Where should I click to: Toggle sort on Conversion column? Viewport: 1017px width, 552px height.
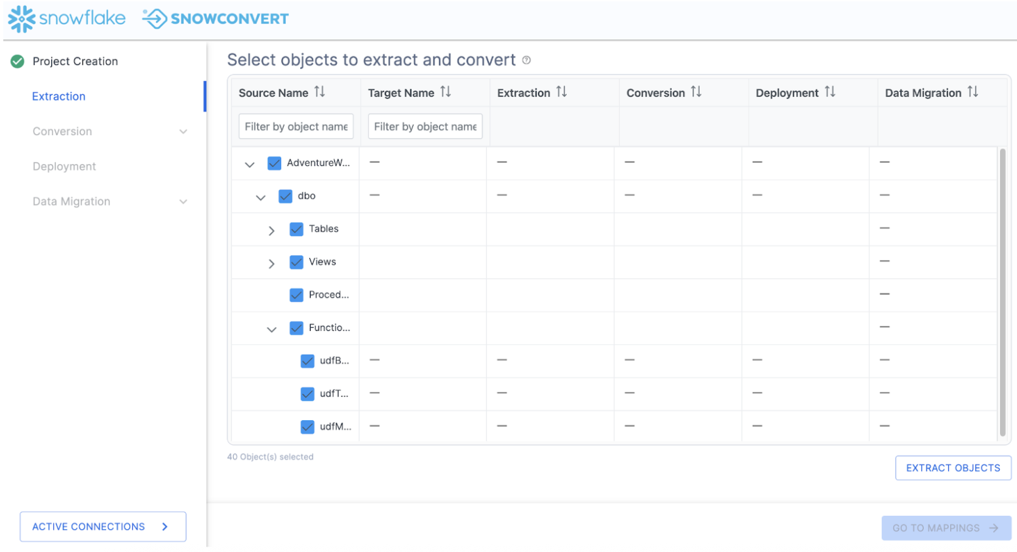696,92
